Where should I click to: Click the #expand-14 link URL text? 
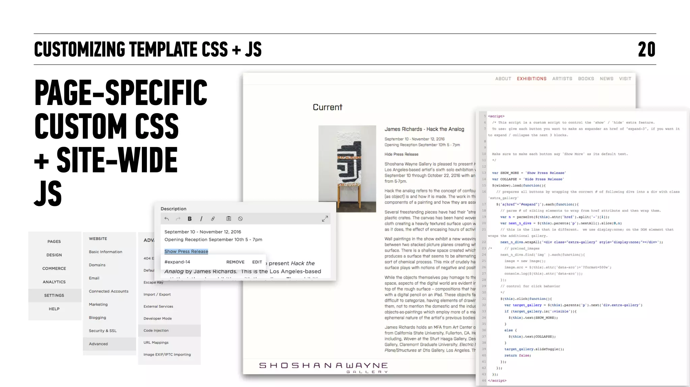177,262
